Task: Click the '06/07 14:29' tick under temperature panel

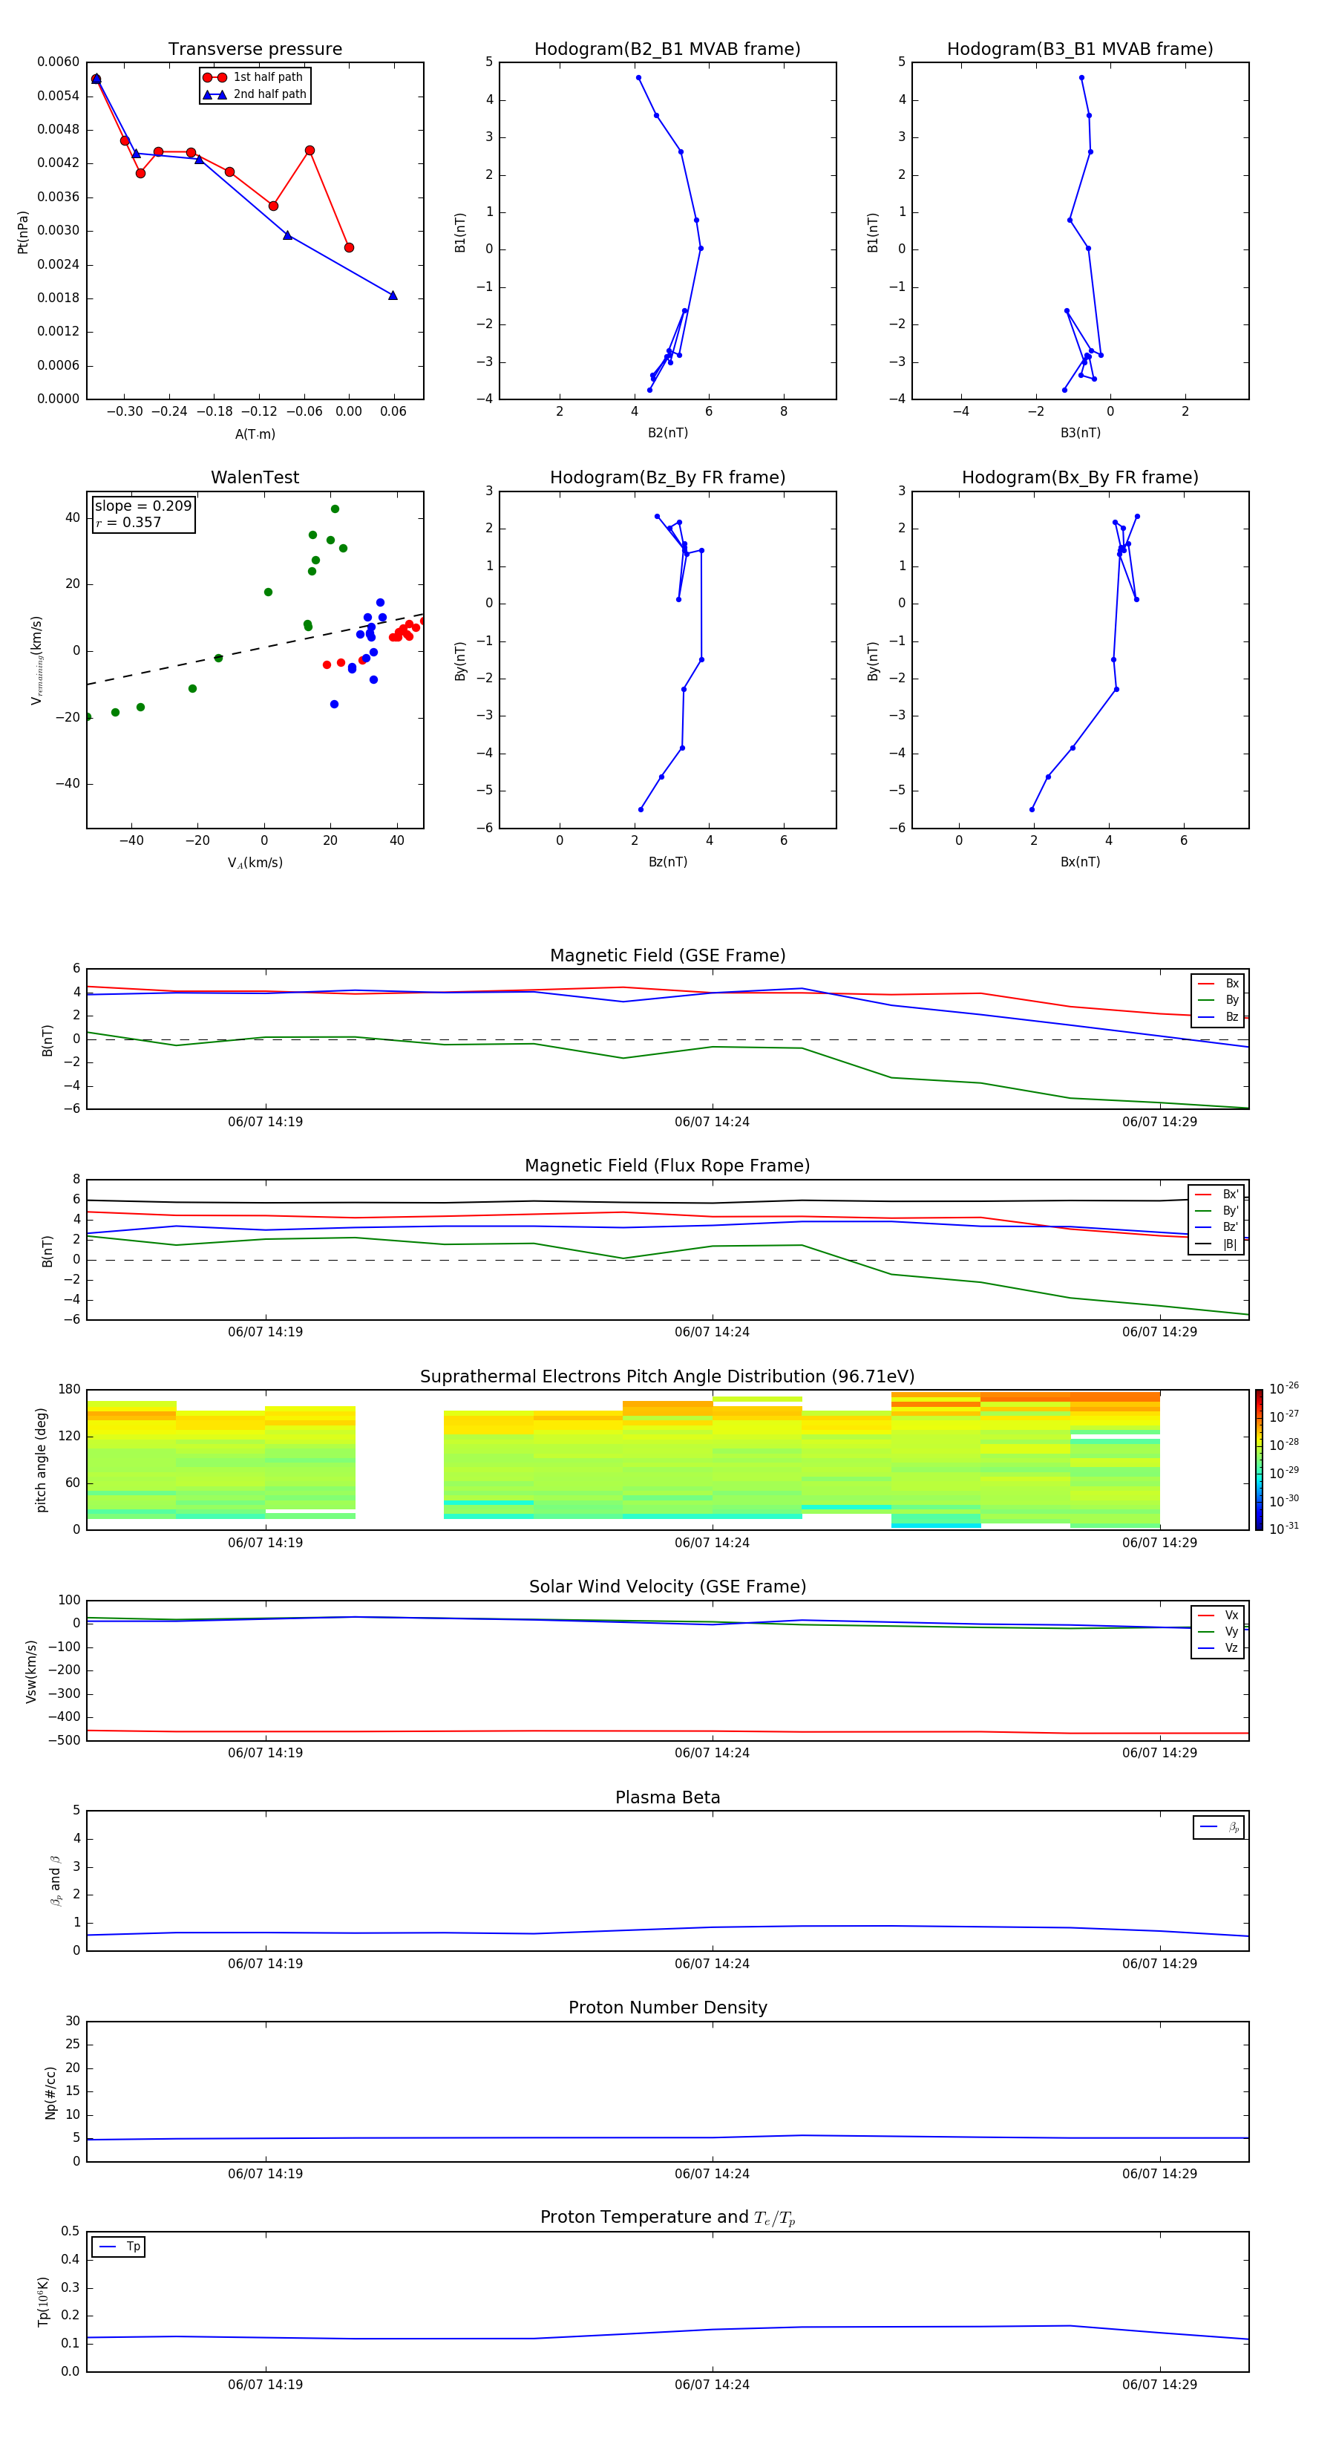Action: coord(1159,2385)
